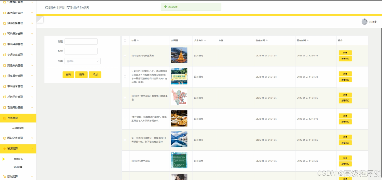Viewport: 382px width, 180px height.
Task: Click the 标签 search input field
Action: [x=81, y=51]
